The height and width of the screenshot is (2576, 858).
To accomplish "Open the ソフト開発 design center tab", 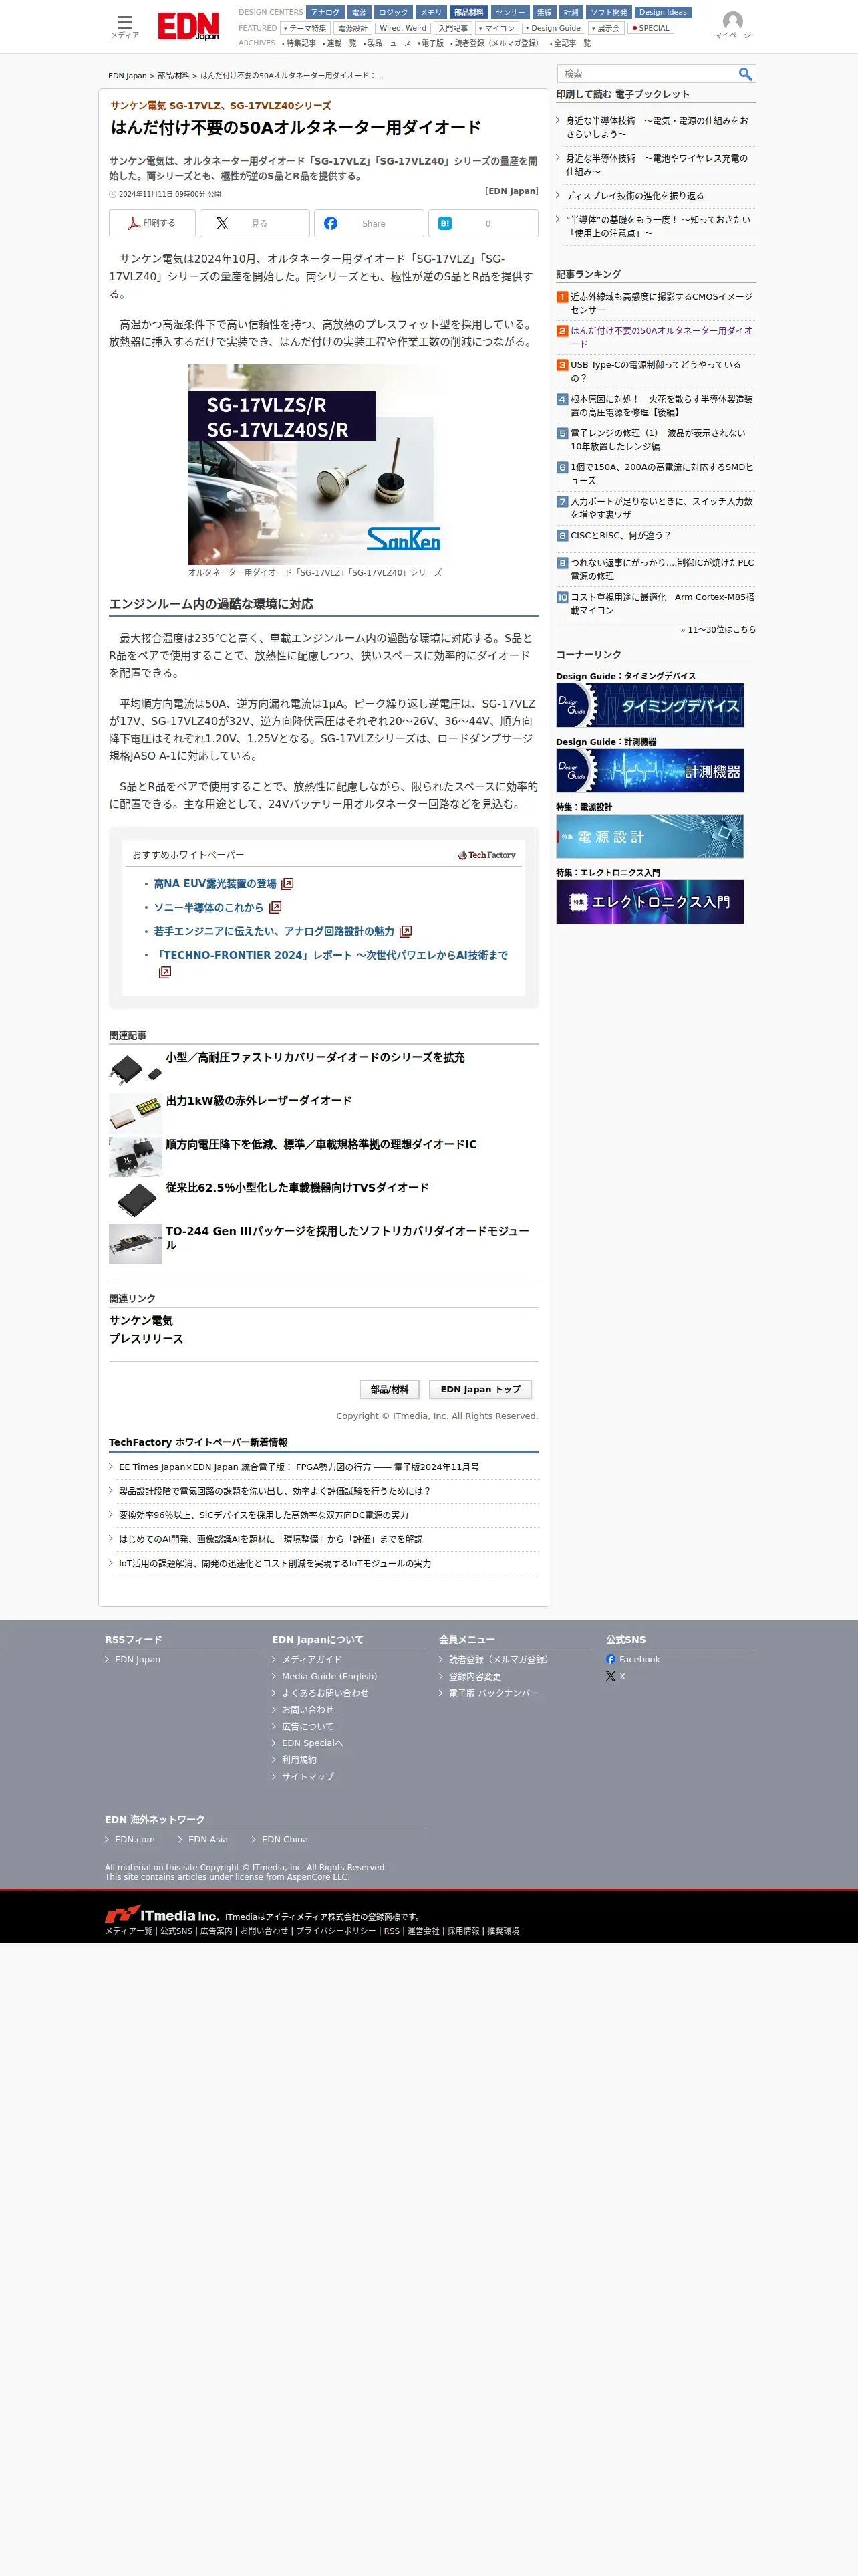I will click(608, 13).
